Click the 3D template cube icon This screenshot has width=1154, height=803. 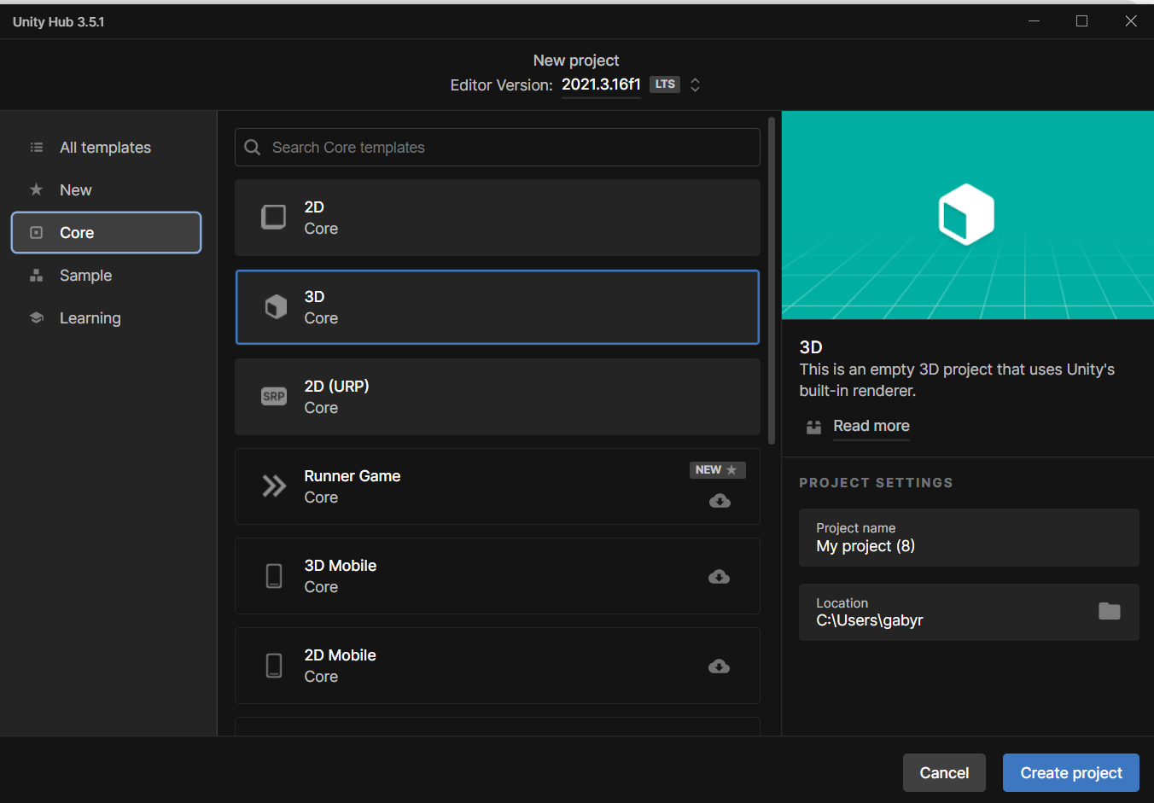coord(276,306)
